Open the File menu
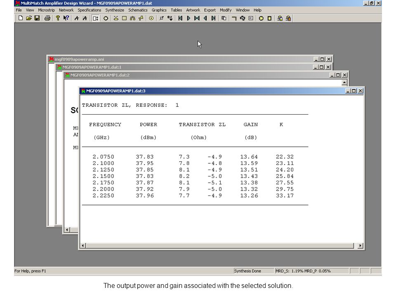This screenshot has height=297, width=396. (x=19, y=10)
